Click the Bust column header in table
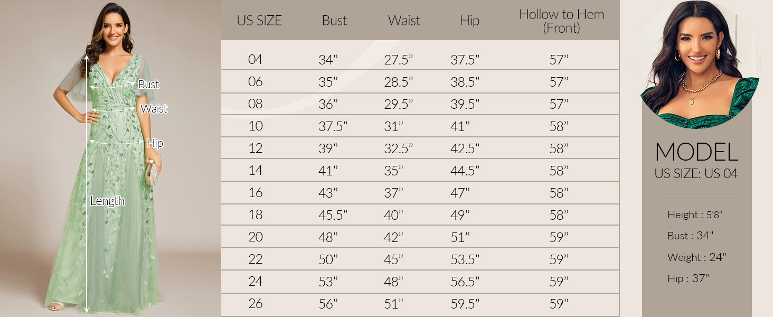 coord(334,21)
